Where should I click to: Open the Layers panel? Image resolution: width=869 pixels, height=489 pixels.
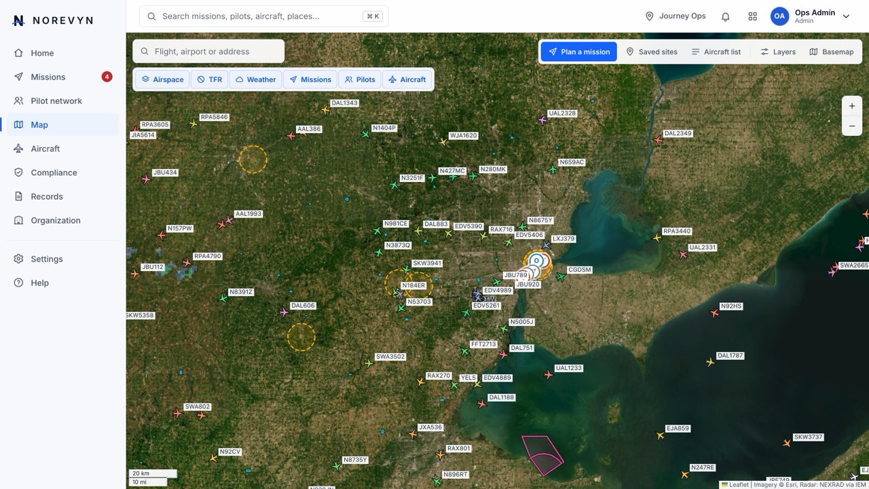pos(778,52)
